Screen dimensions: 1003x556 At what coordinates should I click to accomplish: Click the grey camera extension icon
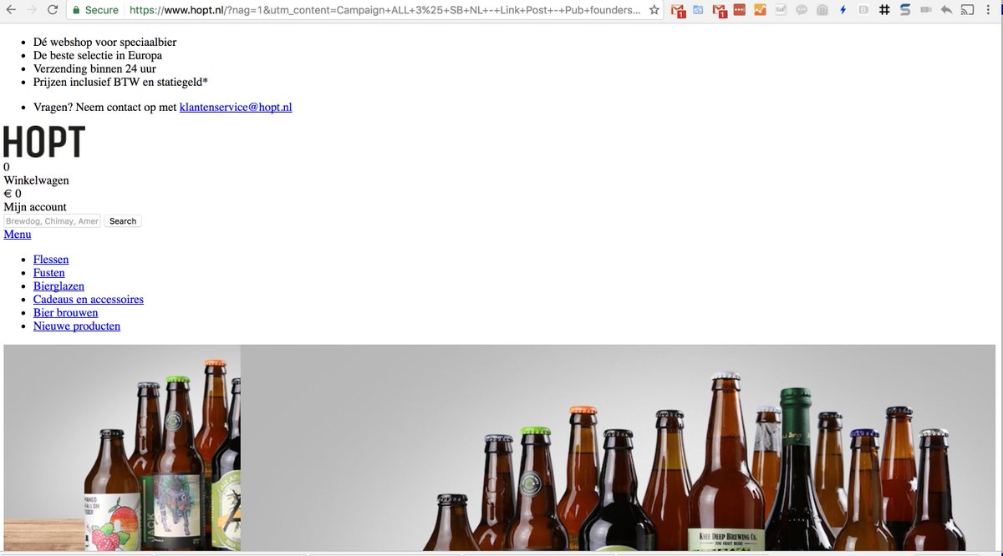[822, 10]
